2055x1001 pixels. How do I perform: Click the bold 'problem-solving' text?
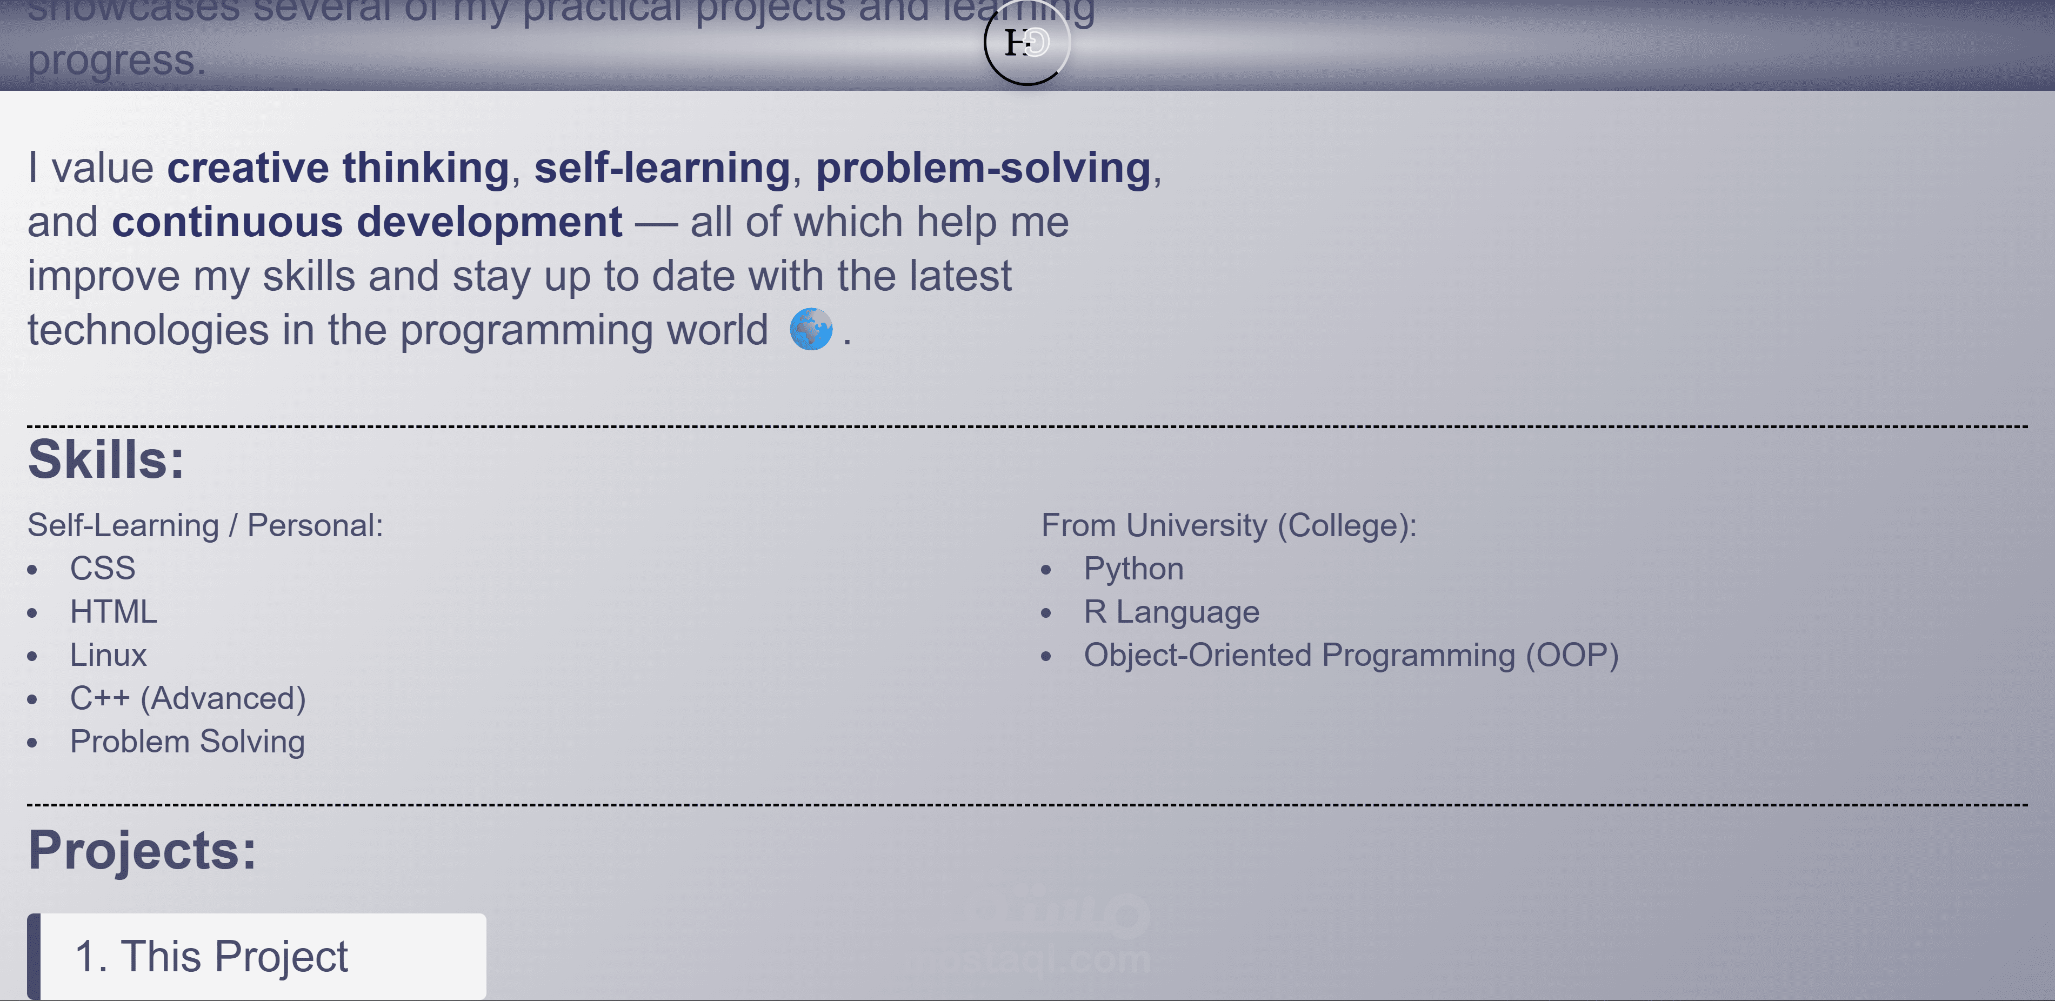[983, 168]
